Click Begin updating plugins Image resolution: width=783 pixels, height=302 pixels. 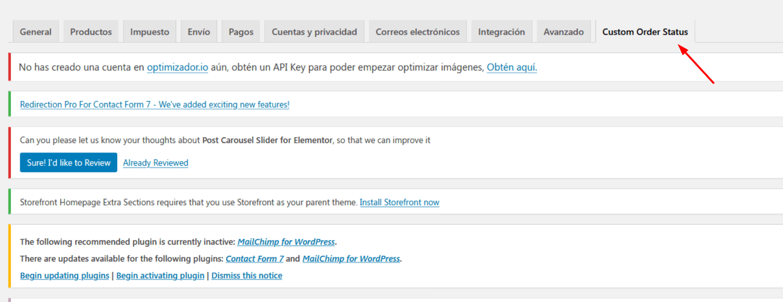tap(64, 276)
